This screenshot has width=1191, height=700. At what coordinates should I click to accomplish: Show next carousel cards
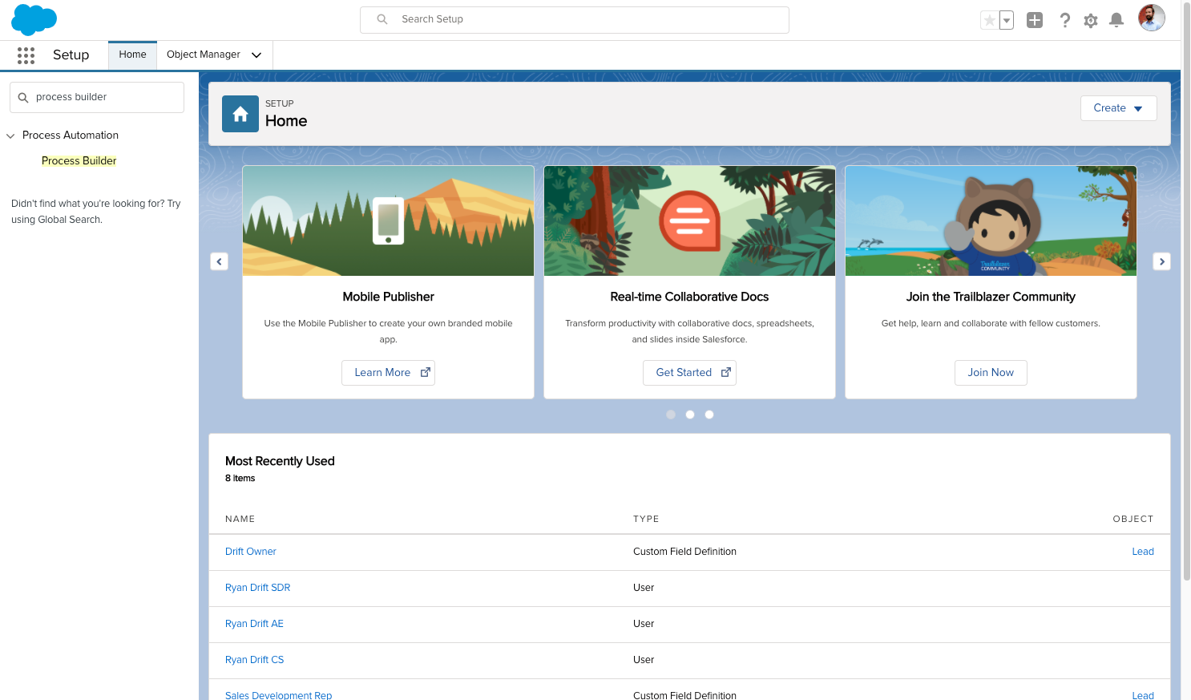click(1161, 261)
